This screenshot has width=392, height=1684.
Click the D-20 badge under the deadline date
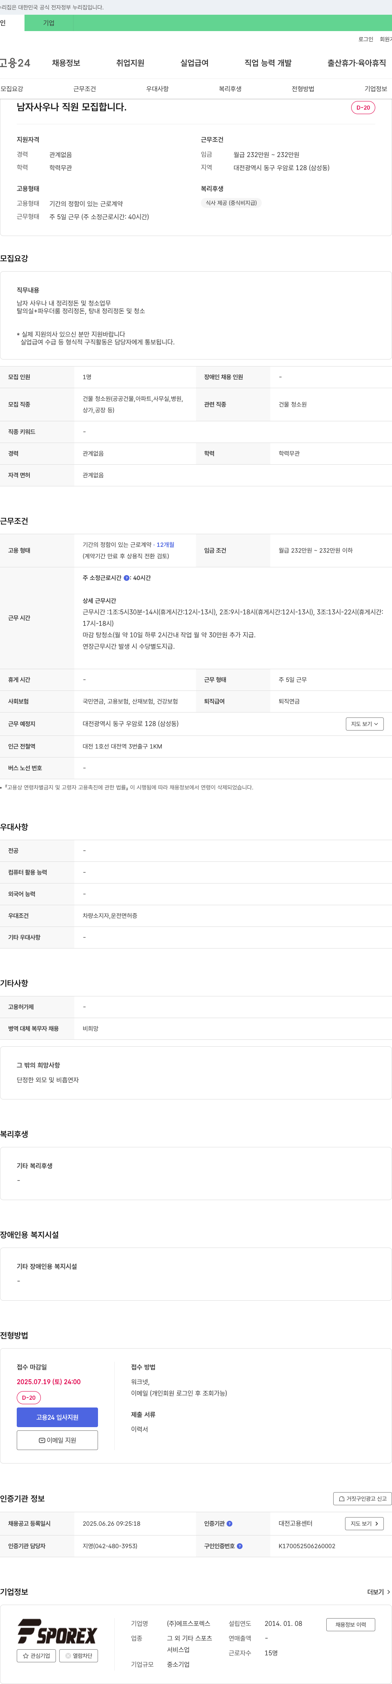29,1398
